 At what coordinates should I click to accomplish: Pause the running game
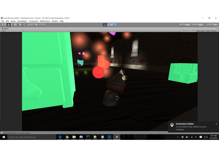(x=110, y=25)
